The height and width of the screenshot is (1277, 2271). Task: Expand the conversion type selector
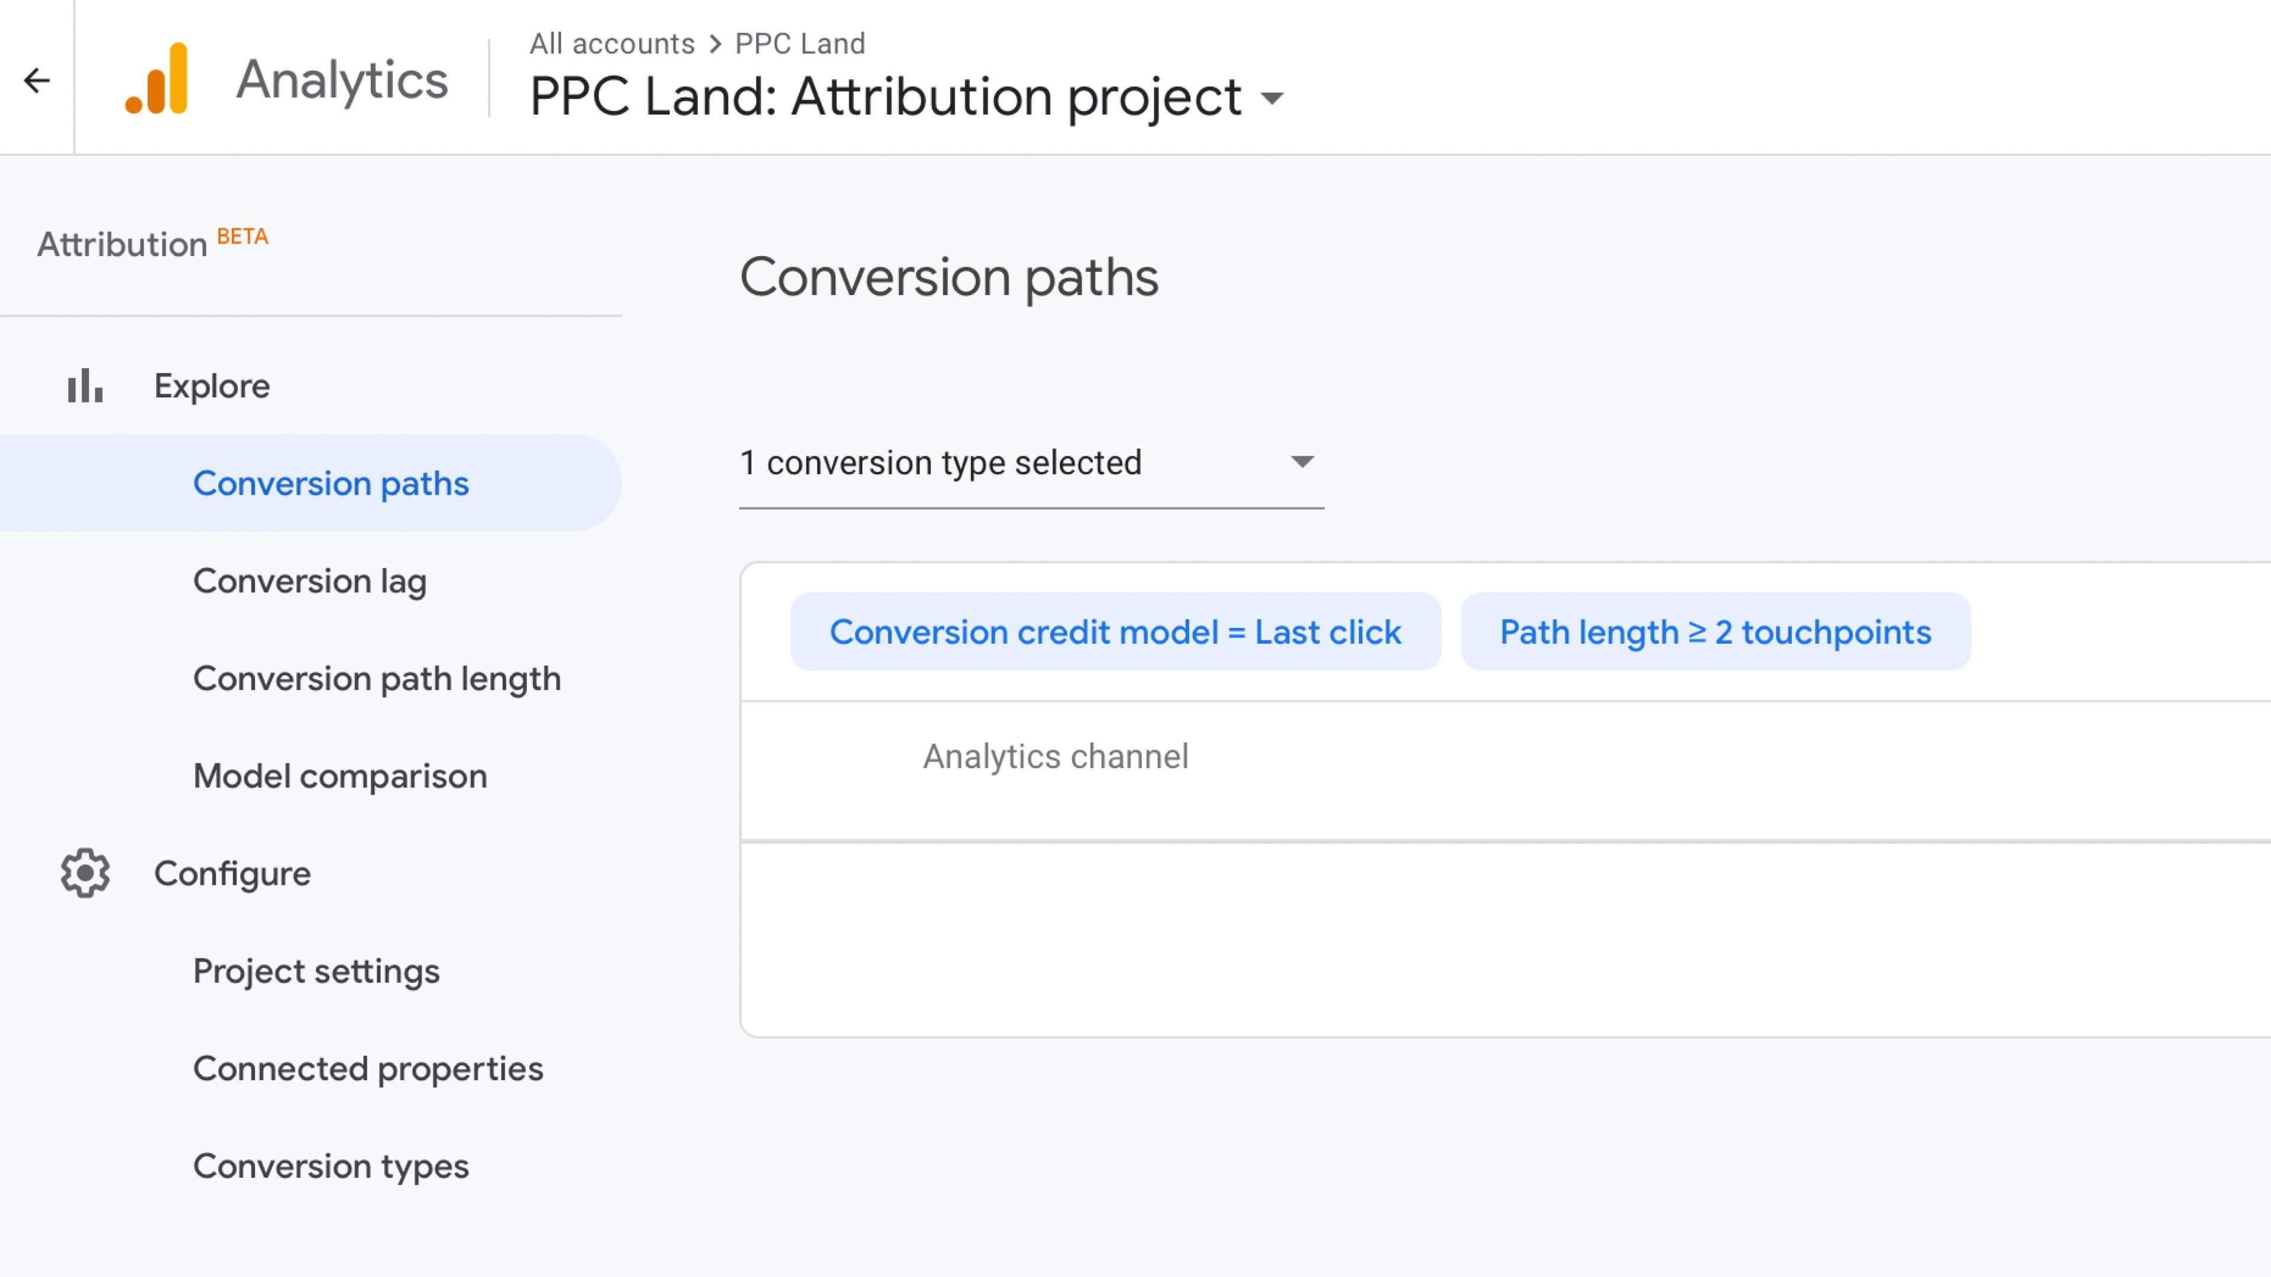pyautogui.click(x=1030, y=463)
